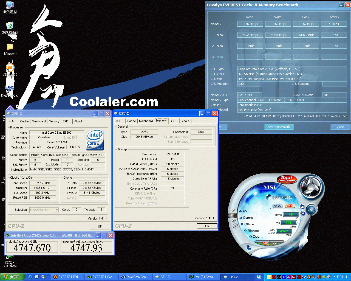Select Game mode in Dual Core Center
Viewport: 351px width, 281px height.
click(246, 218)
